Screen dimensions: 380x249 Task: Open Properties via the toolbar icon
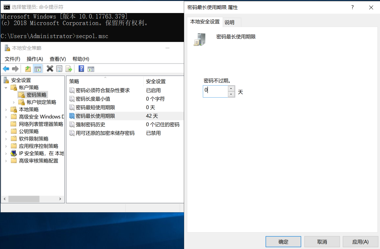tap(59, 69)
